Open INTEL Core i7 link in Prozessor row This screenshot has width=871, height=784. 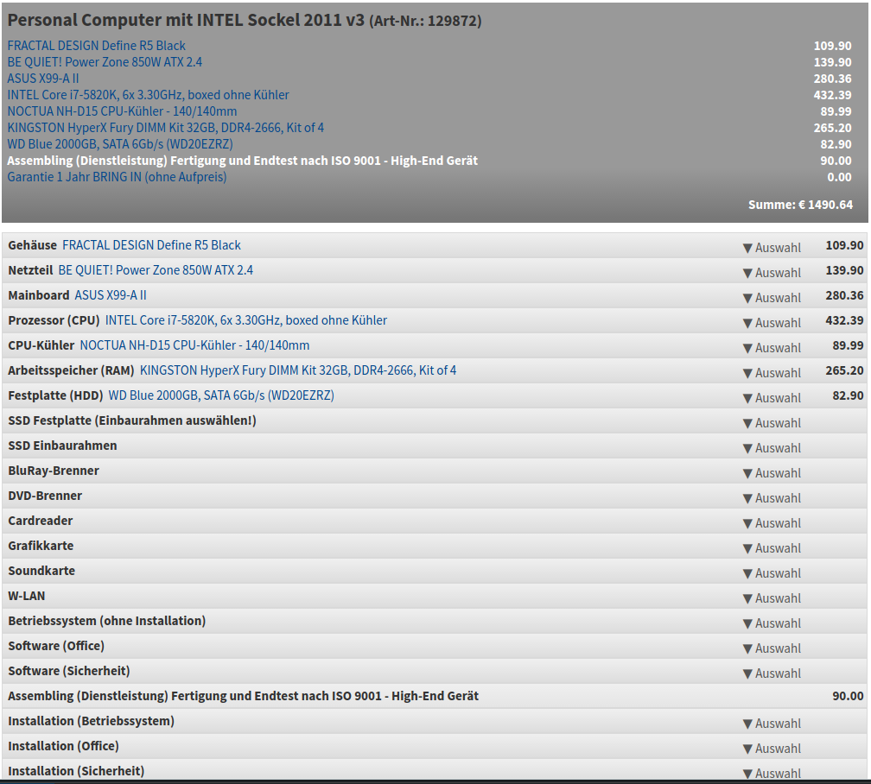click(x=246, y=320)
